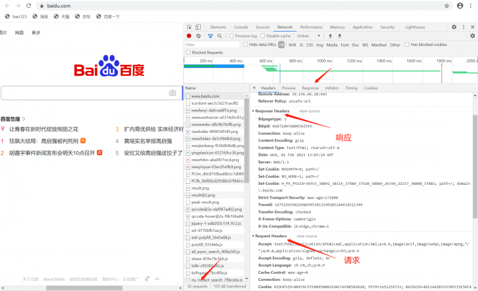
Task: Reload the baidu.com page
Action: (x=29, y=6)
